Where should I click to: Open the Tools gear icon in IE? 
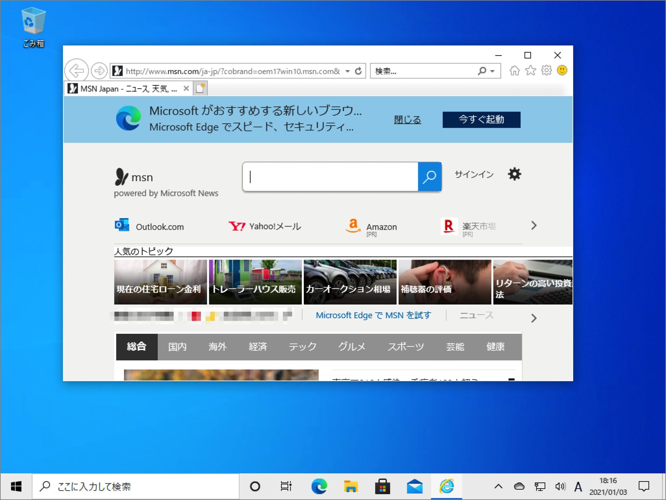click(547, 70)
